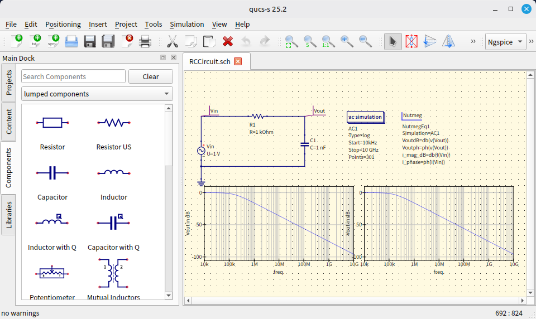Click the open file icon

71,41
